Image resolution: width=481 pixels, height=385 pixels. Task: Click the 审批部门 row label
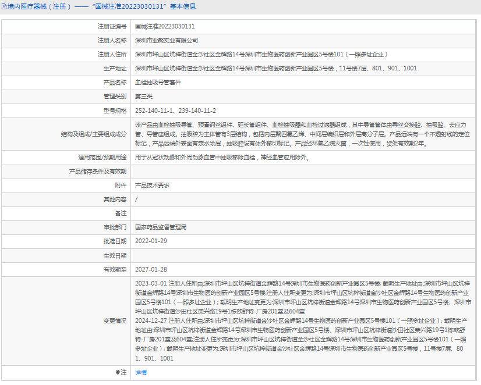[115, 227]
